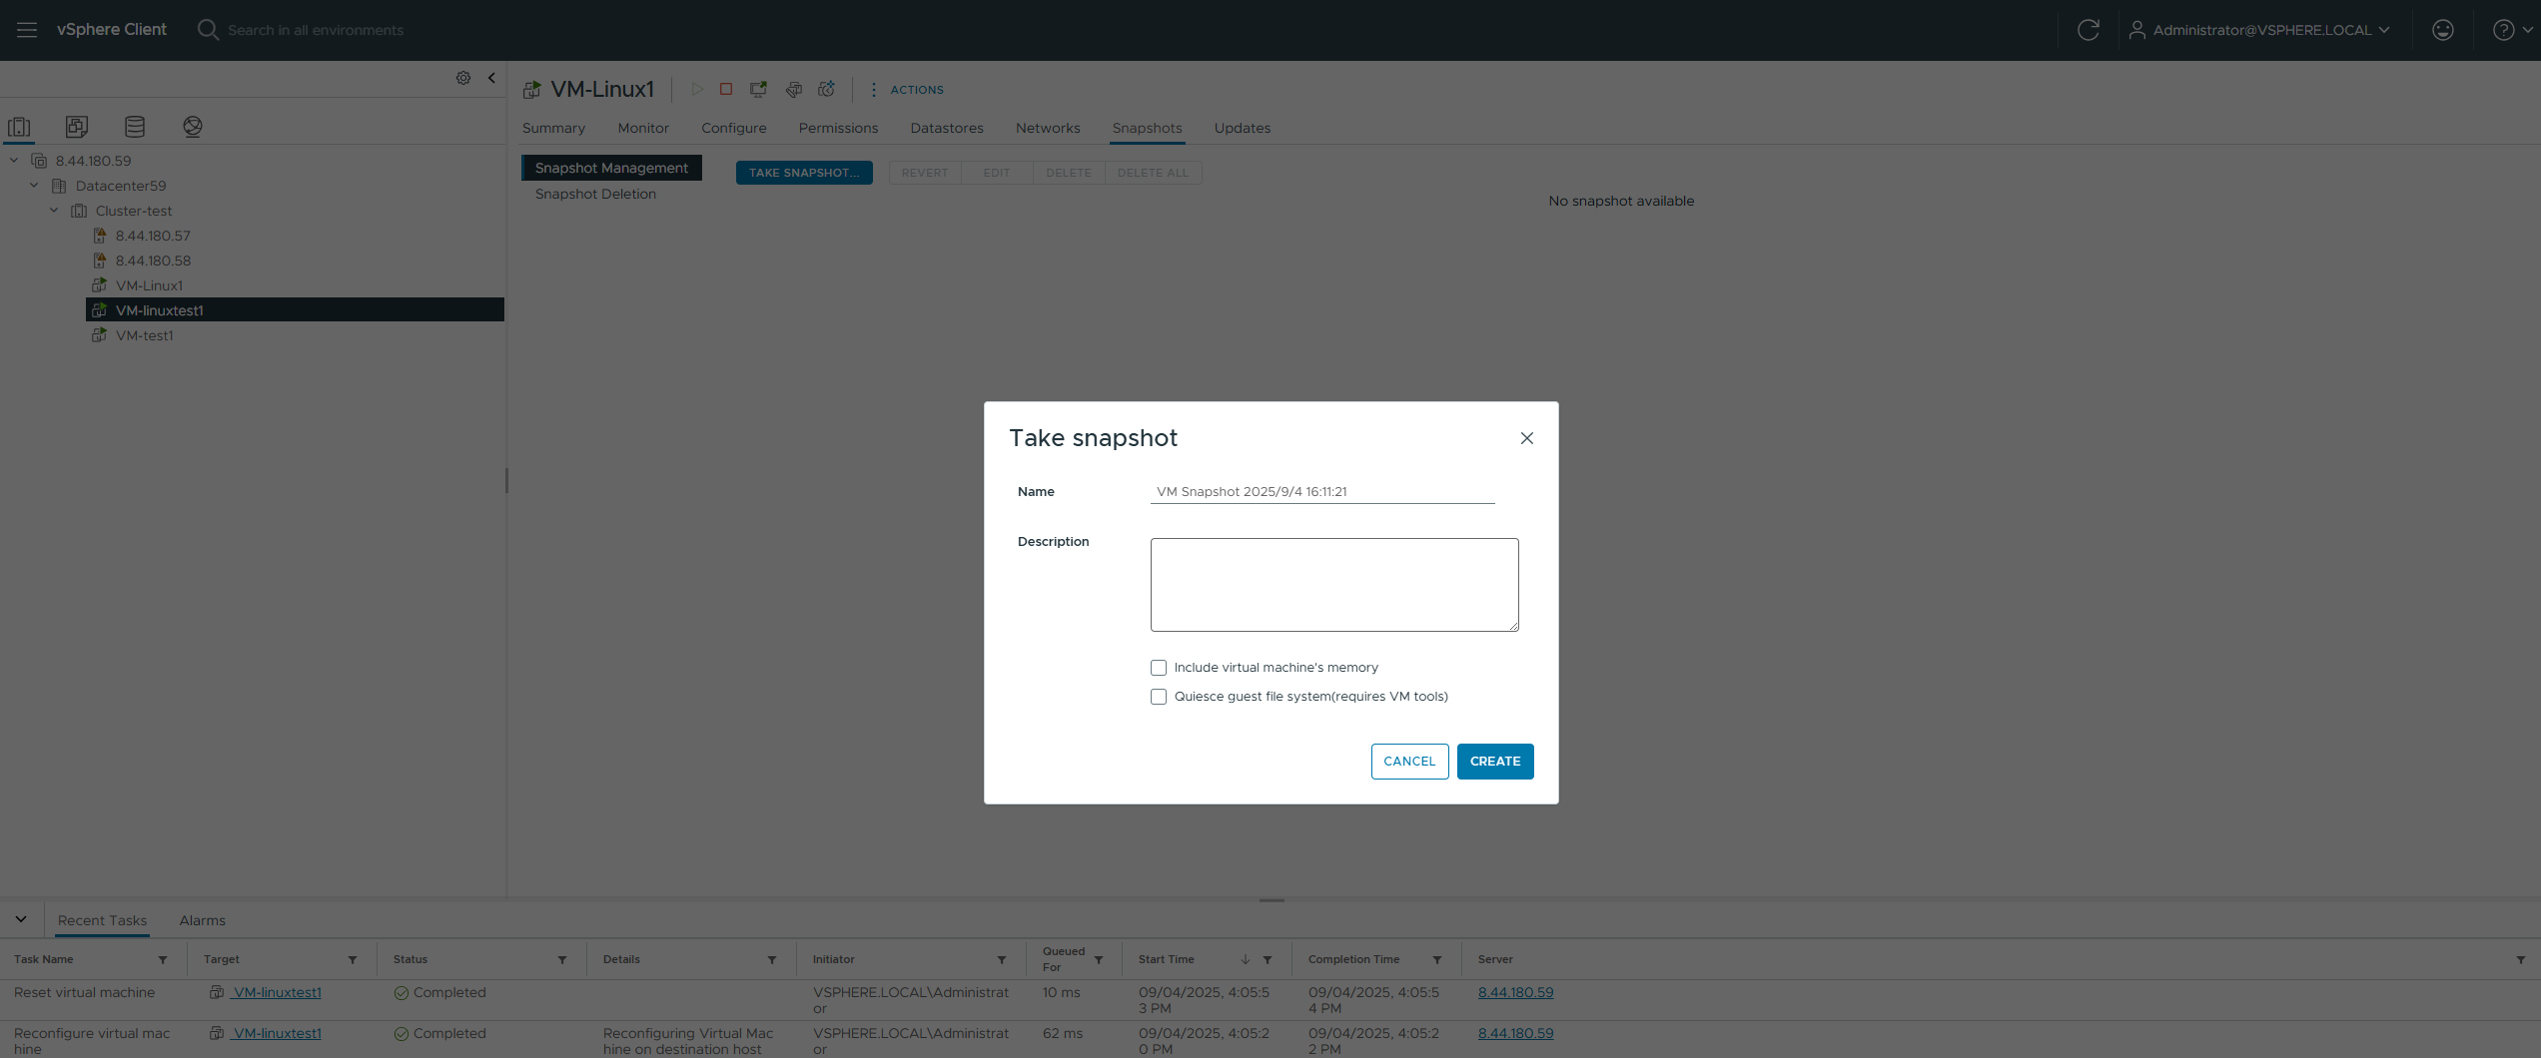
Task: Filter the Start Time column
Action: (x=1268, y=960)
